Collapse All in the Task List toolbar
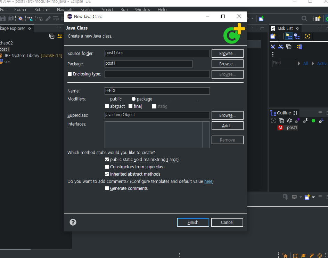 289,47
